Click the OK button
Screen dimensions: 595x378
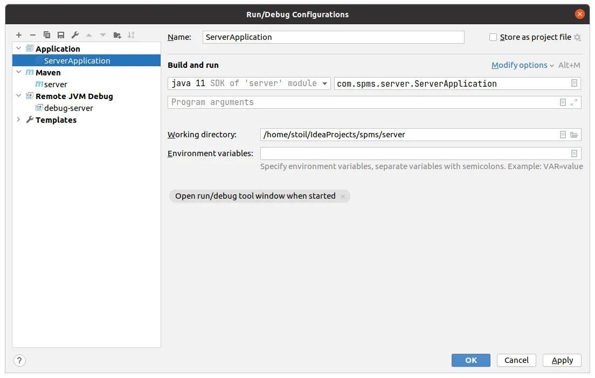point(471,360)
